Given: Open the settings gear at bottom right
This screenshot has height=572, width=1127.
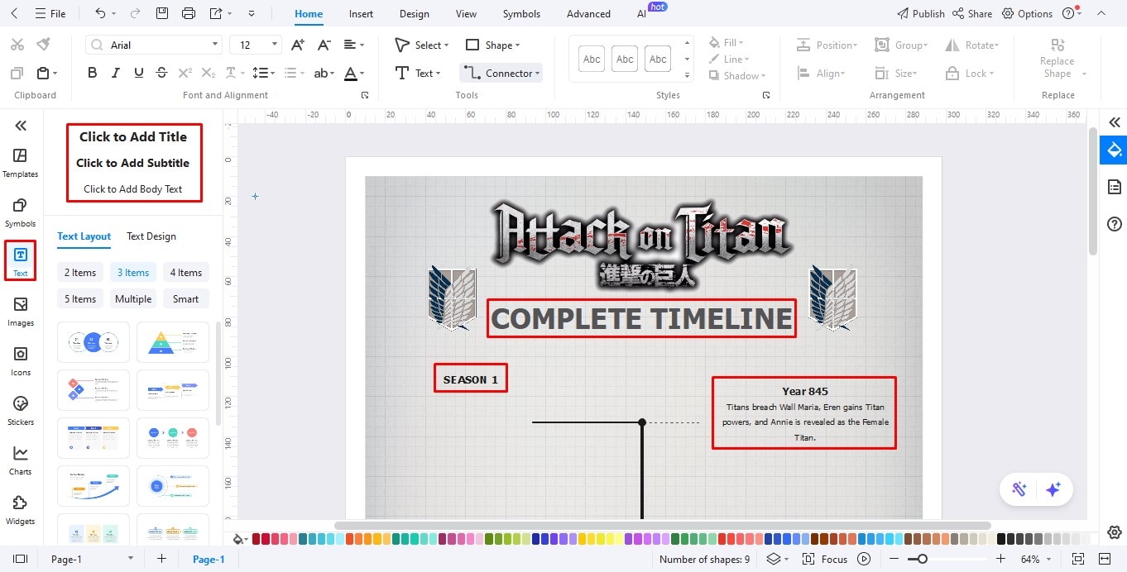Looking at the screenshot, I should (x=1115, y=532).
